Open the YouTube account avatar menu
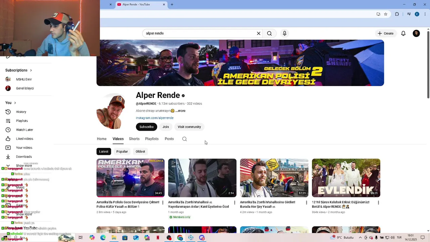This screenshot has width=430, height=242. pyautogui.click(x=416, y=33)
